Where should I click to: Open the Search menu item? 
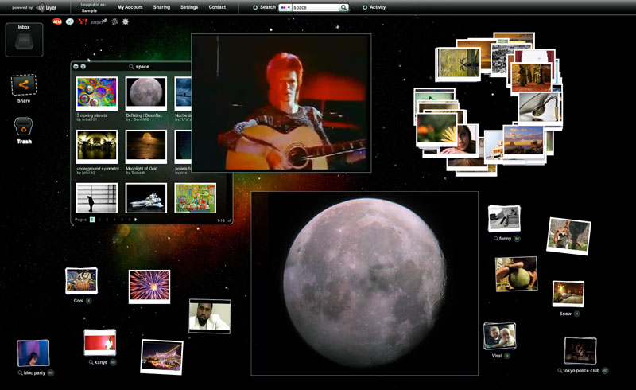pos(268,7)
